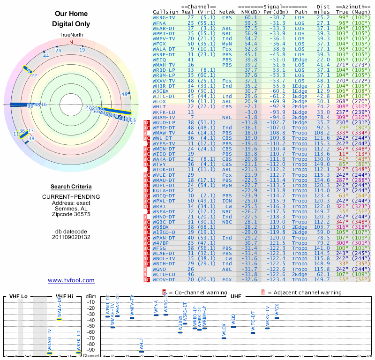Click the adjacent-channel badge on WMAW-TV row

pos(145,133)
